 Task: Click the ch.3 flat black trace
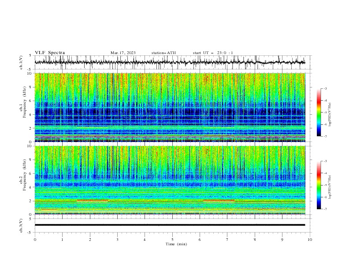[170, 225]
